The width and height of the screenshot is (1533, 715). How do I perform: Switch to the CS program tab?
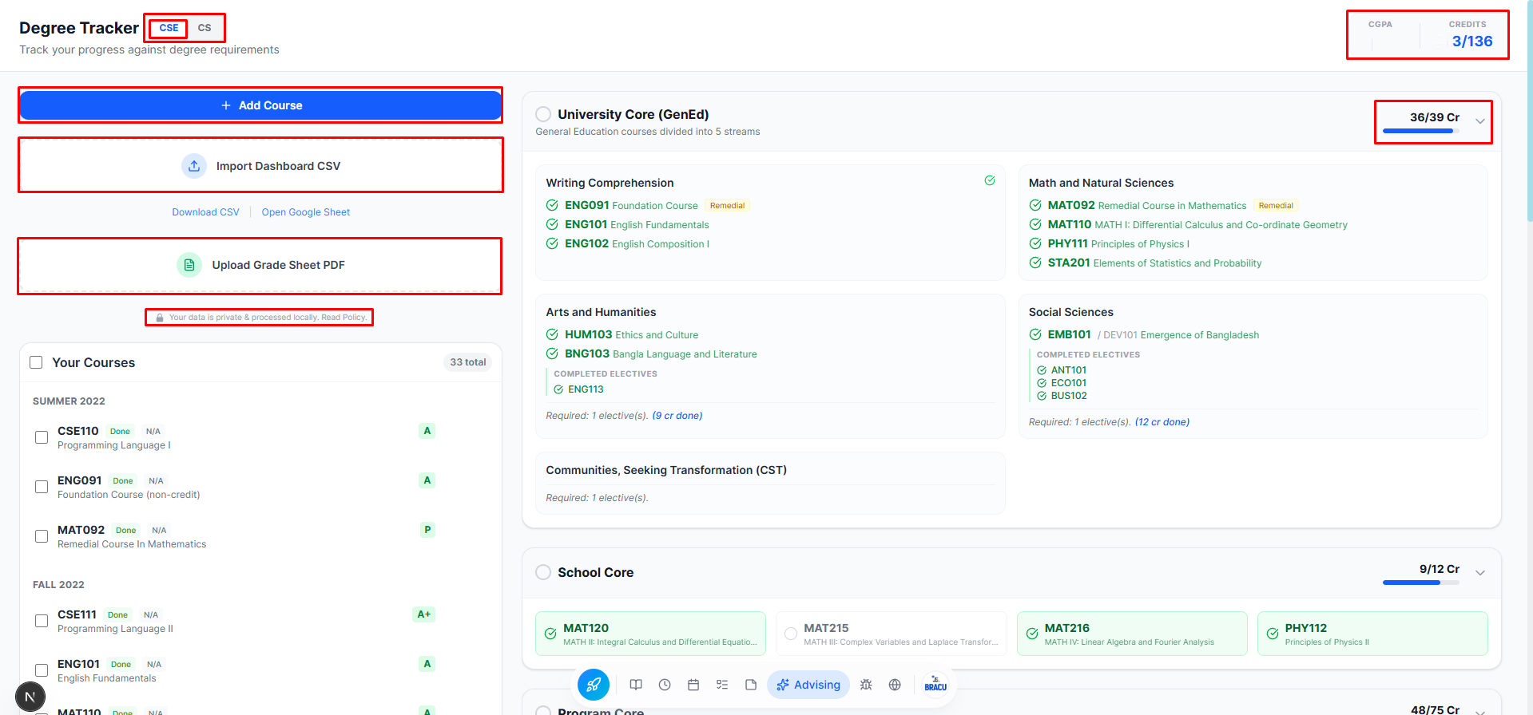[205, 28]
